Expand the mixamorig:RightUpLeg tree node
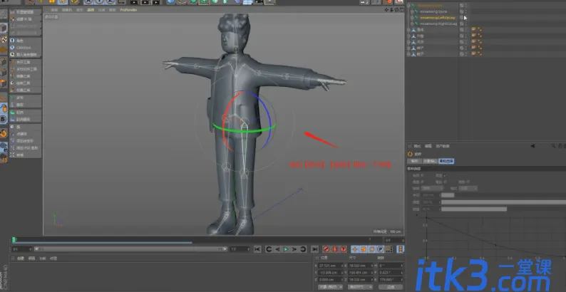The image size is (566, 292). tap(412, 24)
